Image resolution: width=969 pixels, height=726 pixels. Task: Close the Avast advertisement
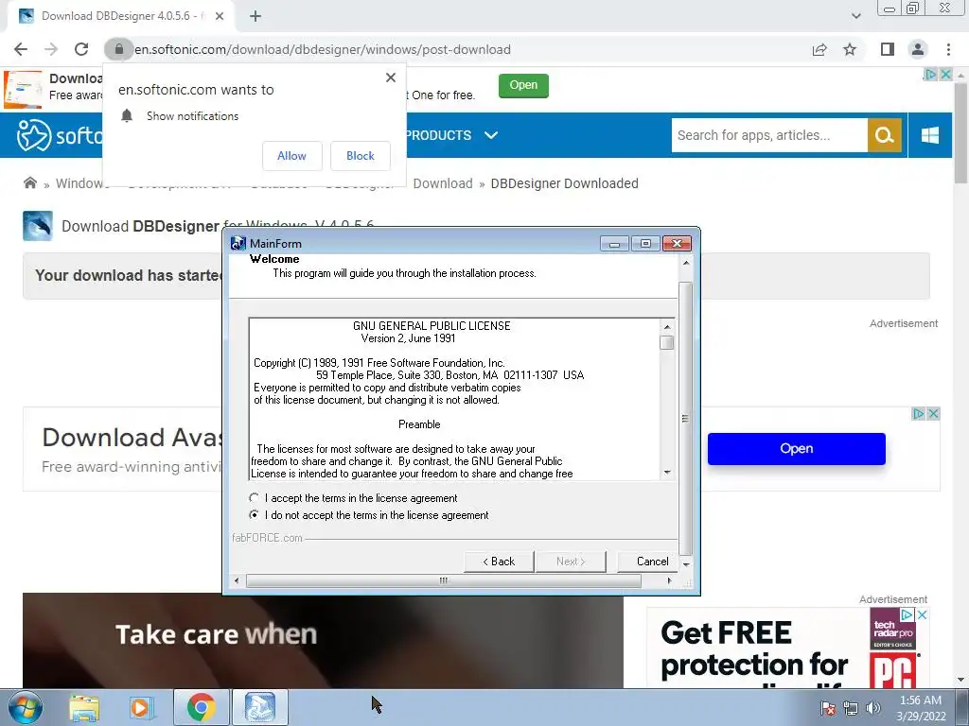(x=933, y=414)
